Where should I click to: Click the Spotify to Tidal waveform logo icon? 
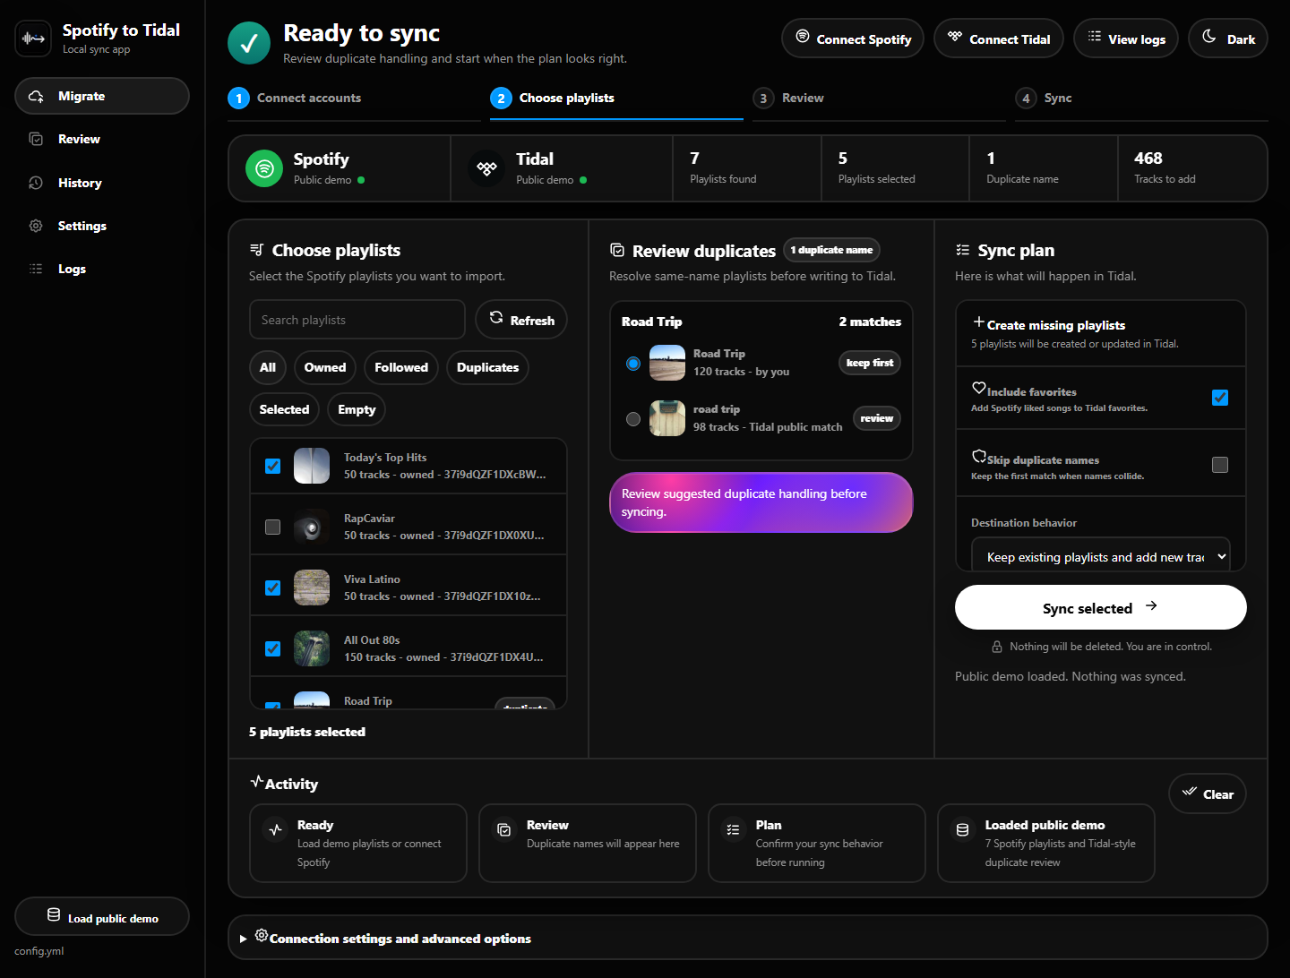click(x=33, y=39)
